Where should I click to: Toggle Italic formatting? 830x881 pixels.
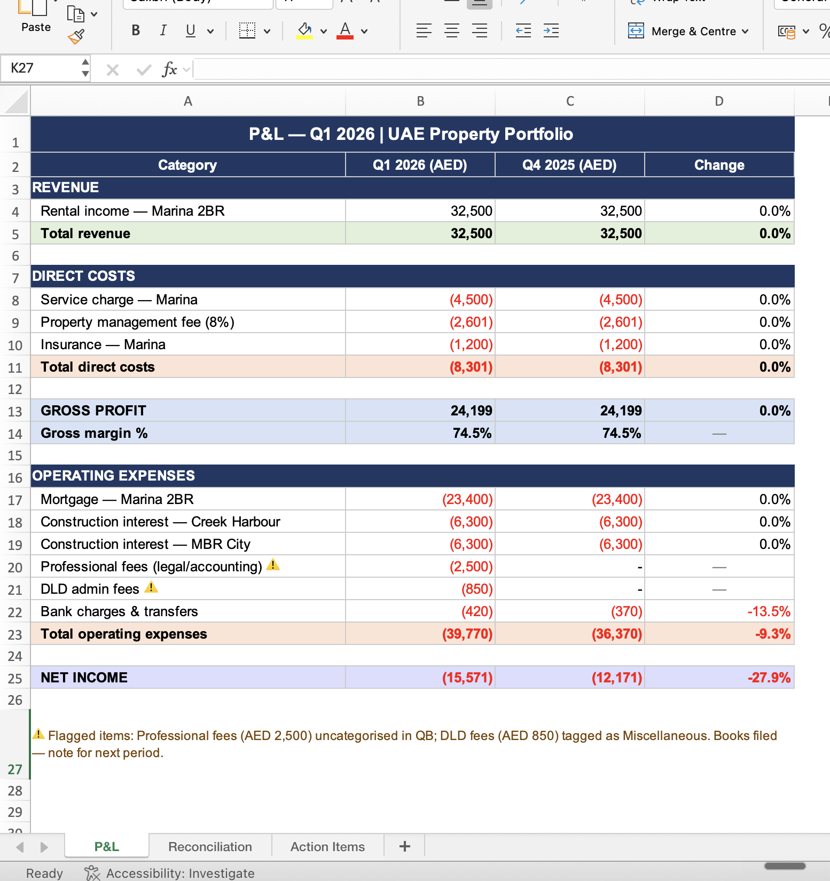pyautogui.click(x=163, y=31)
